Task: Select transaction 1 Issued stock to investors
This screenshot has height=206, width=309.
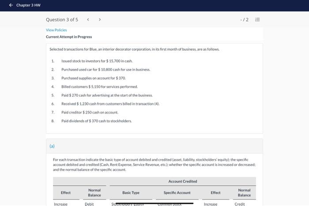Action: click(97, 61)
